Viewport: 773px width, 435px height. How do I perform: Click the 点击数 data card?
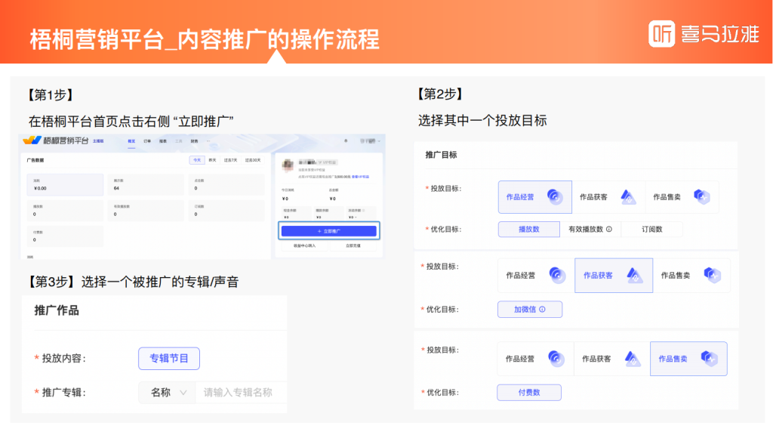coord(226,185)
